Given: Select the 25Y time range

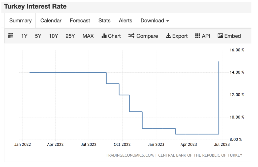Looking at the screenshot, I should (70, 36).
